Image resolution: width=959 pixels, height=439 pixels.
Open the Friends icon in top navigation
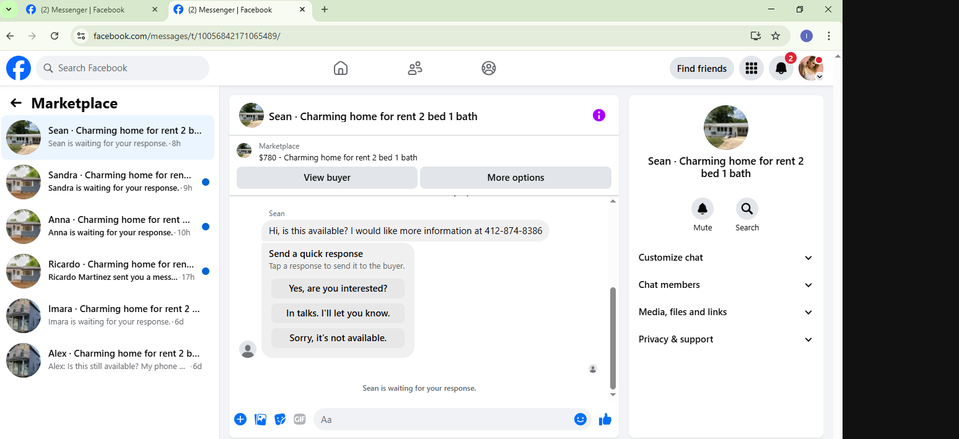point(415,68)
